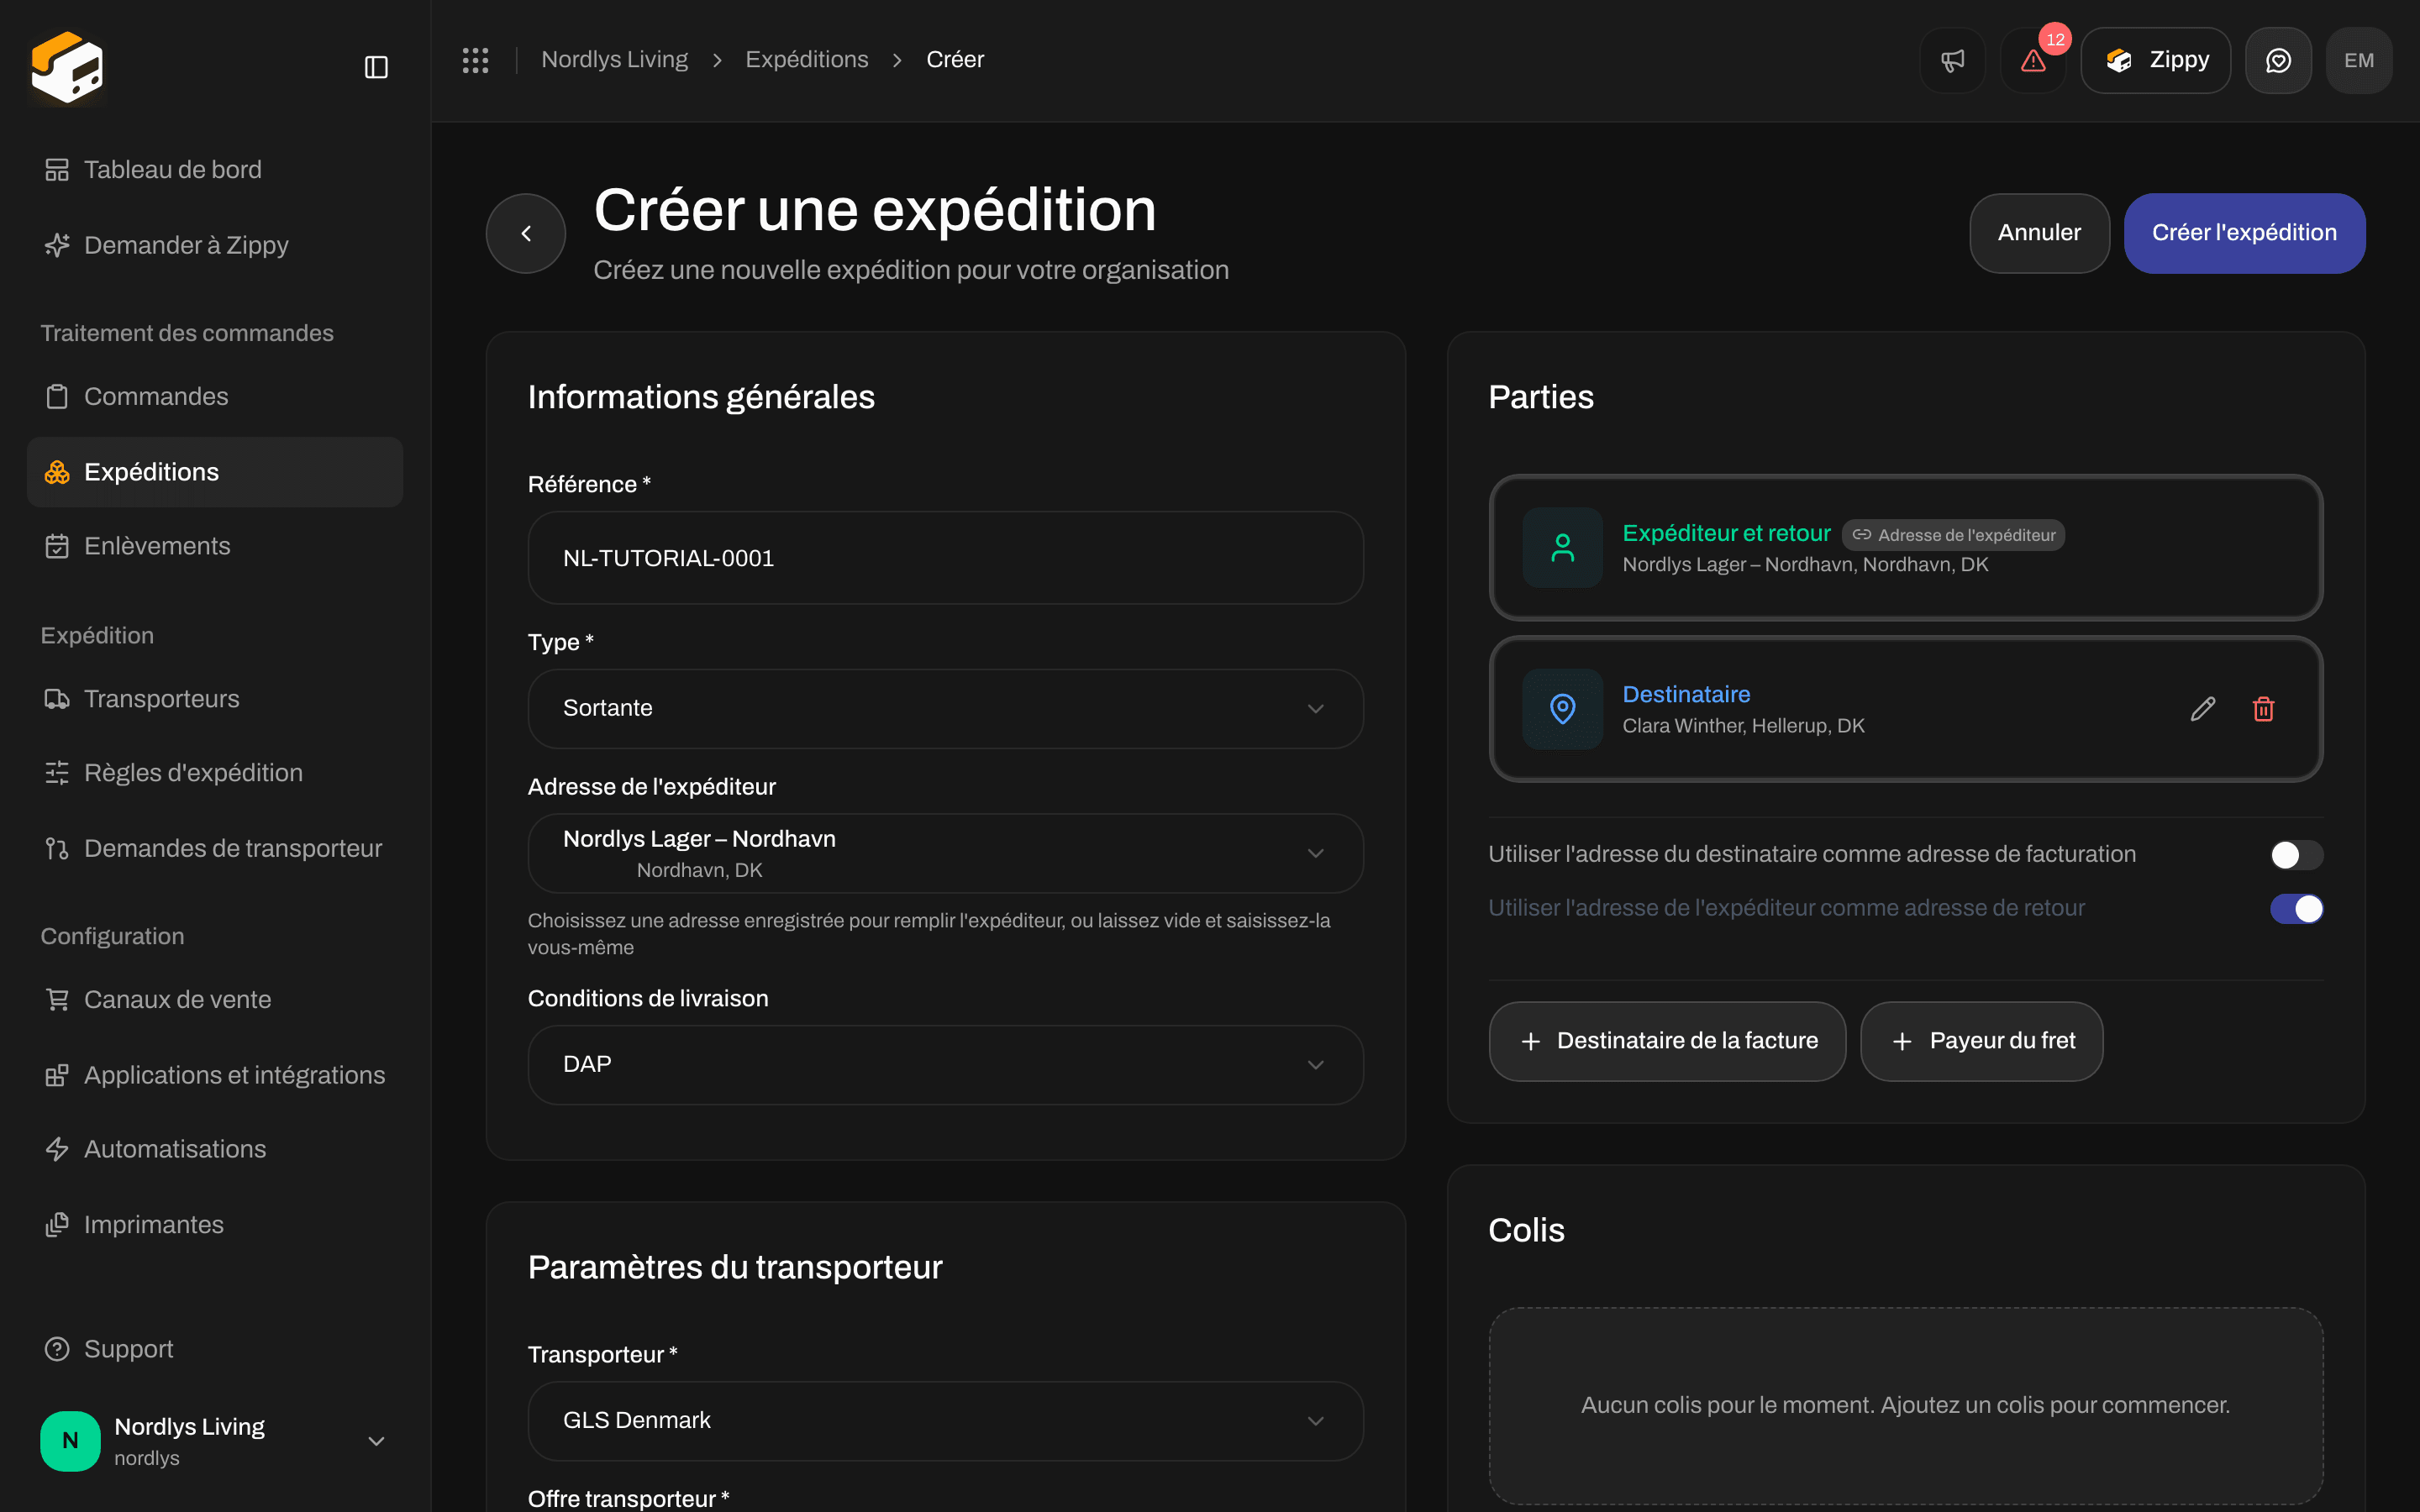Open Canaux de vente menu item
This screenshot has width=2420, height=1512.
click(x=214, y=1000)
